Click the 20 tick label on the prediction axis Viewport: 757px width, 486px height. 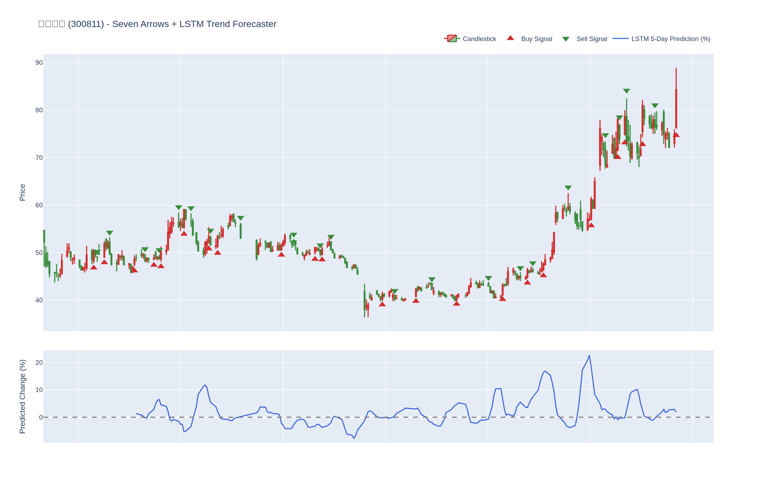click(x=39, y=363)
